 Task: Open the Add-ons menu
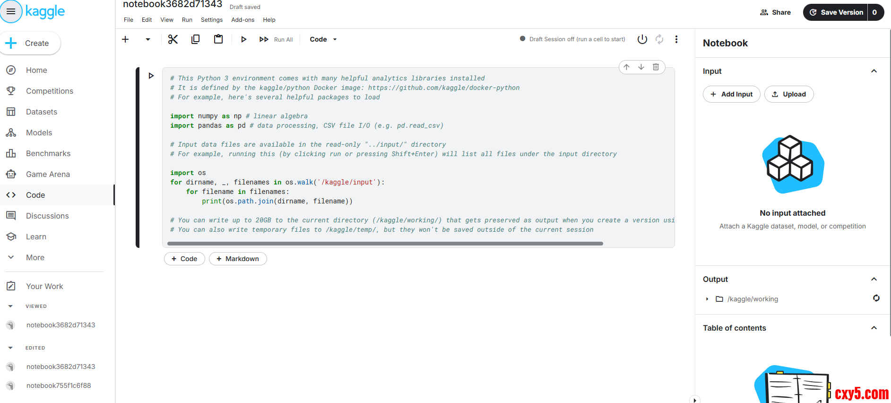coord(242,20)
